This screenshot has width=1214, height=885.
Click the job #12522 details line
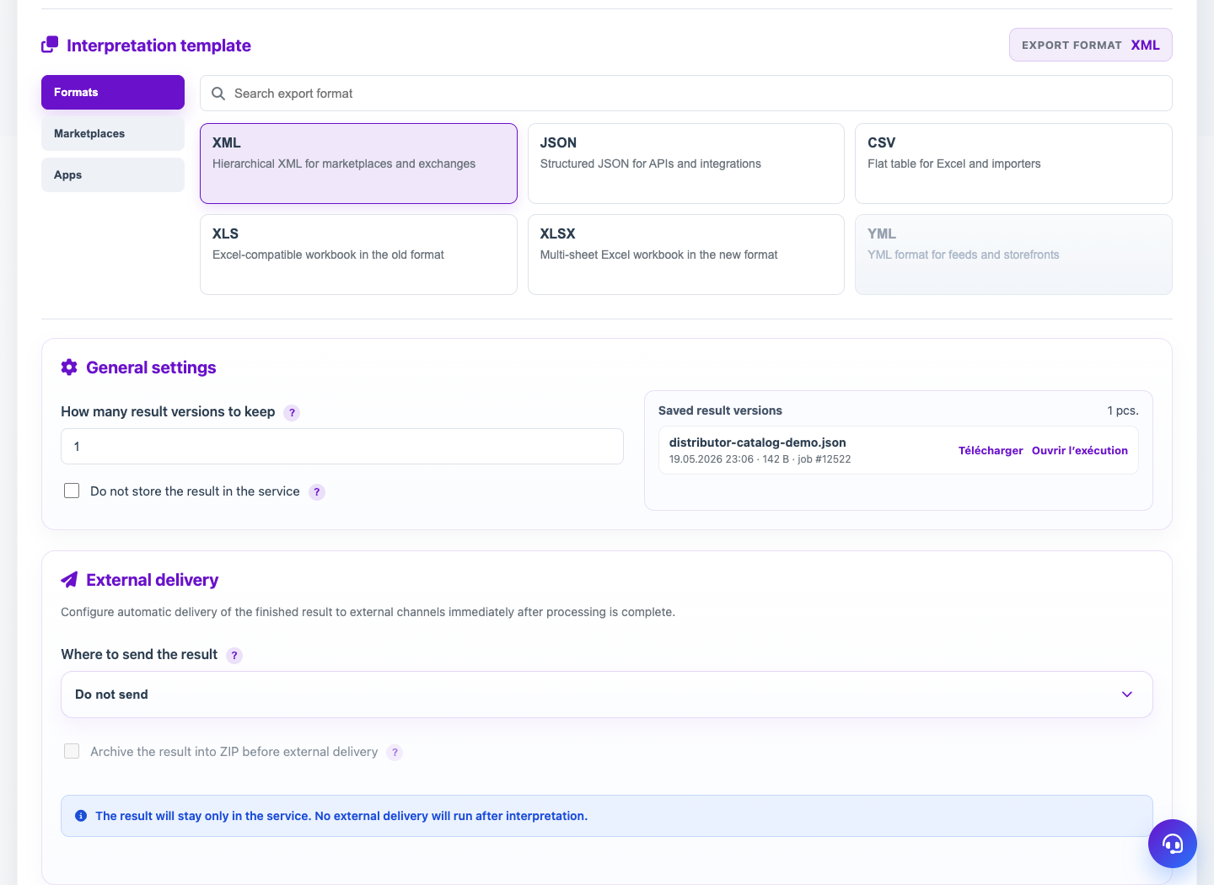coord(760,459)
